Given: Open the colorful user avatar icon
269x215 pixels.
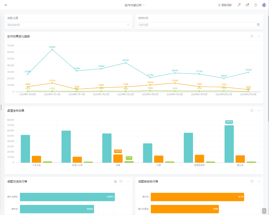Looking at the screenshot, I should (x=264, y=5).
